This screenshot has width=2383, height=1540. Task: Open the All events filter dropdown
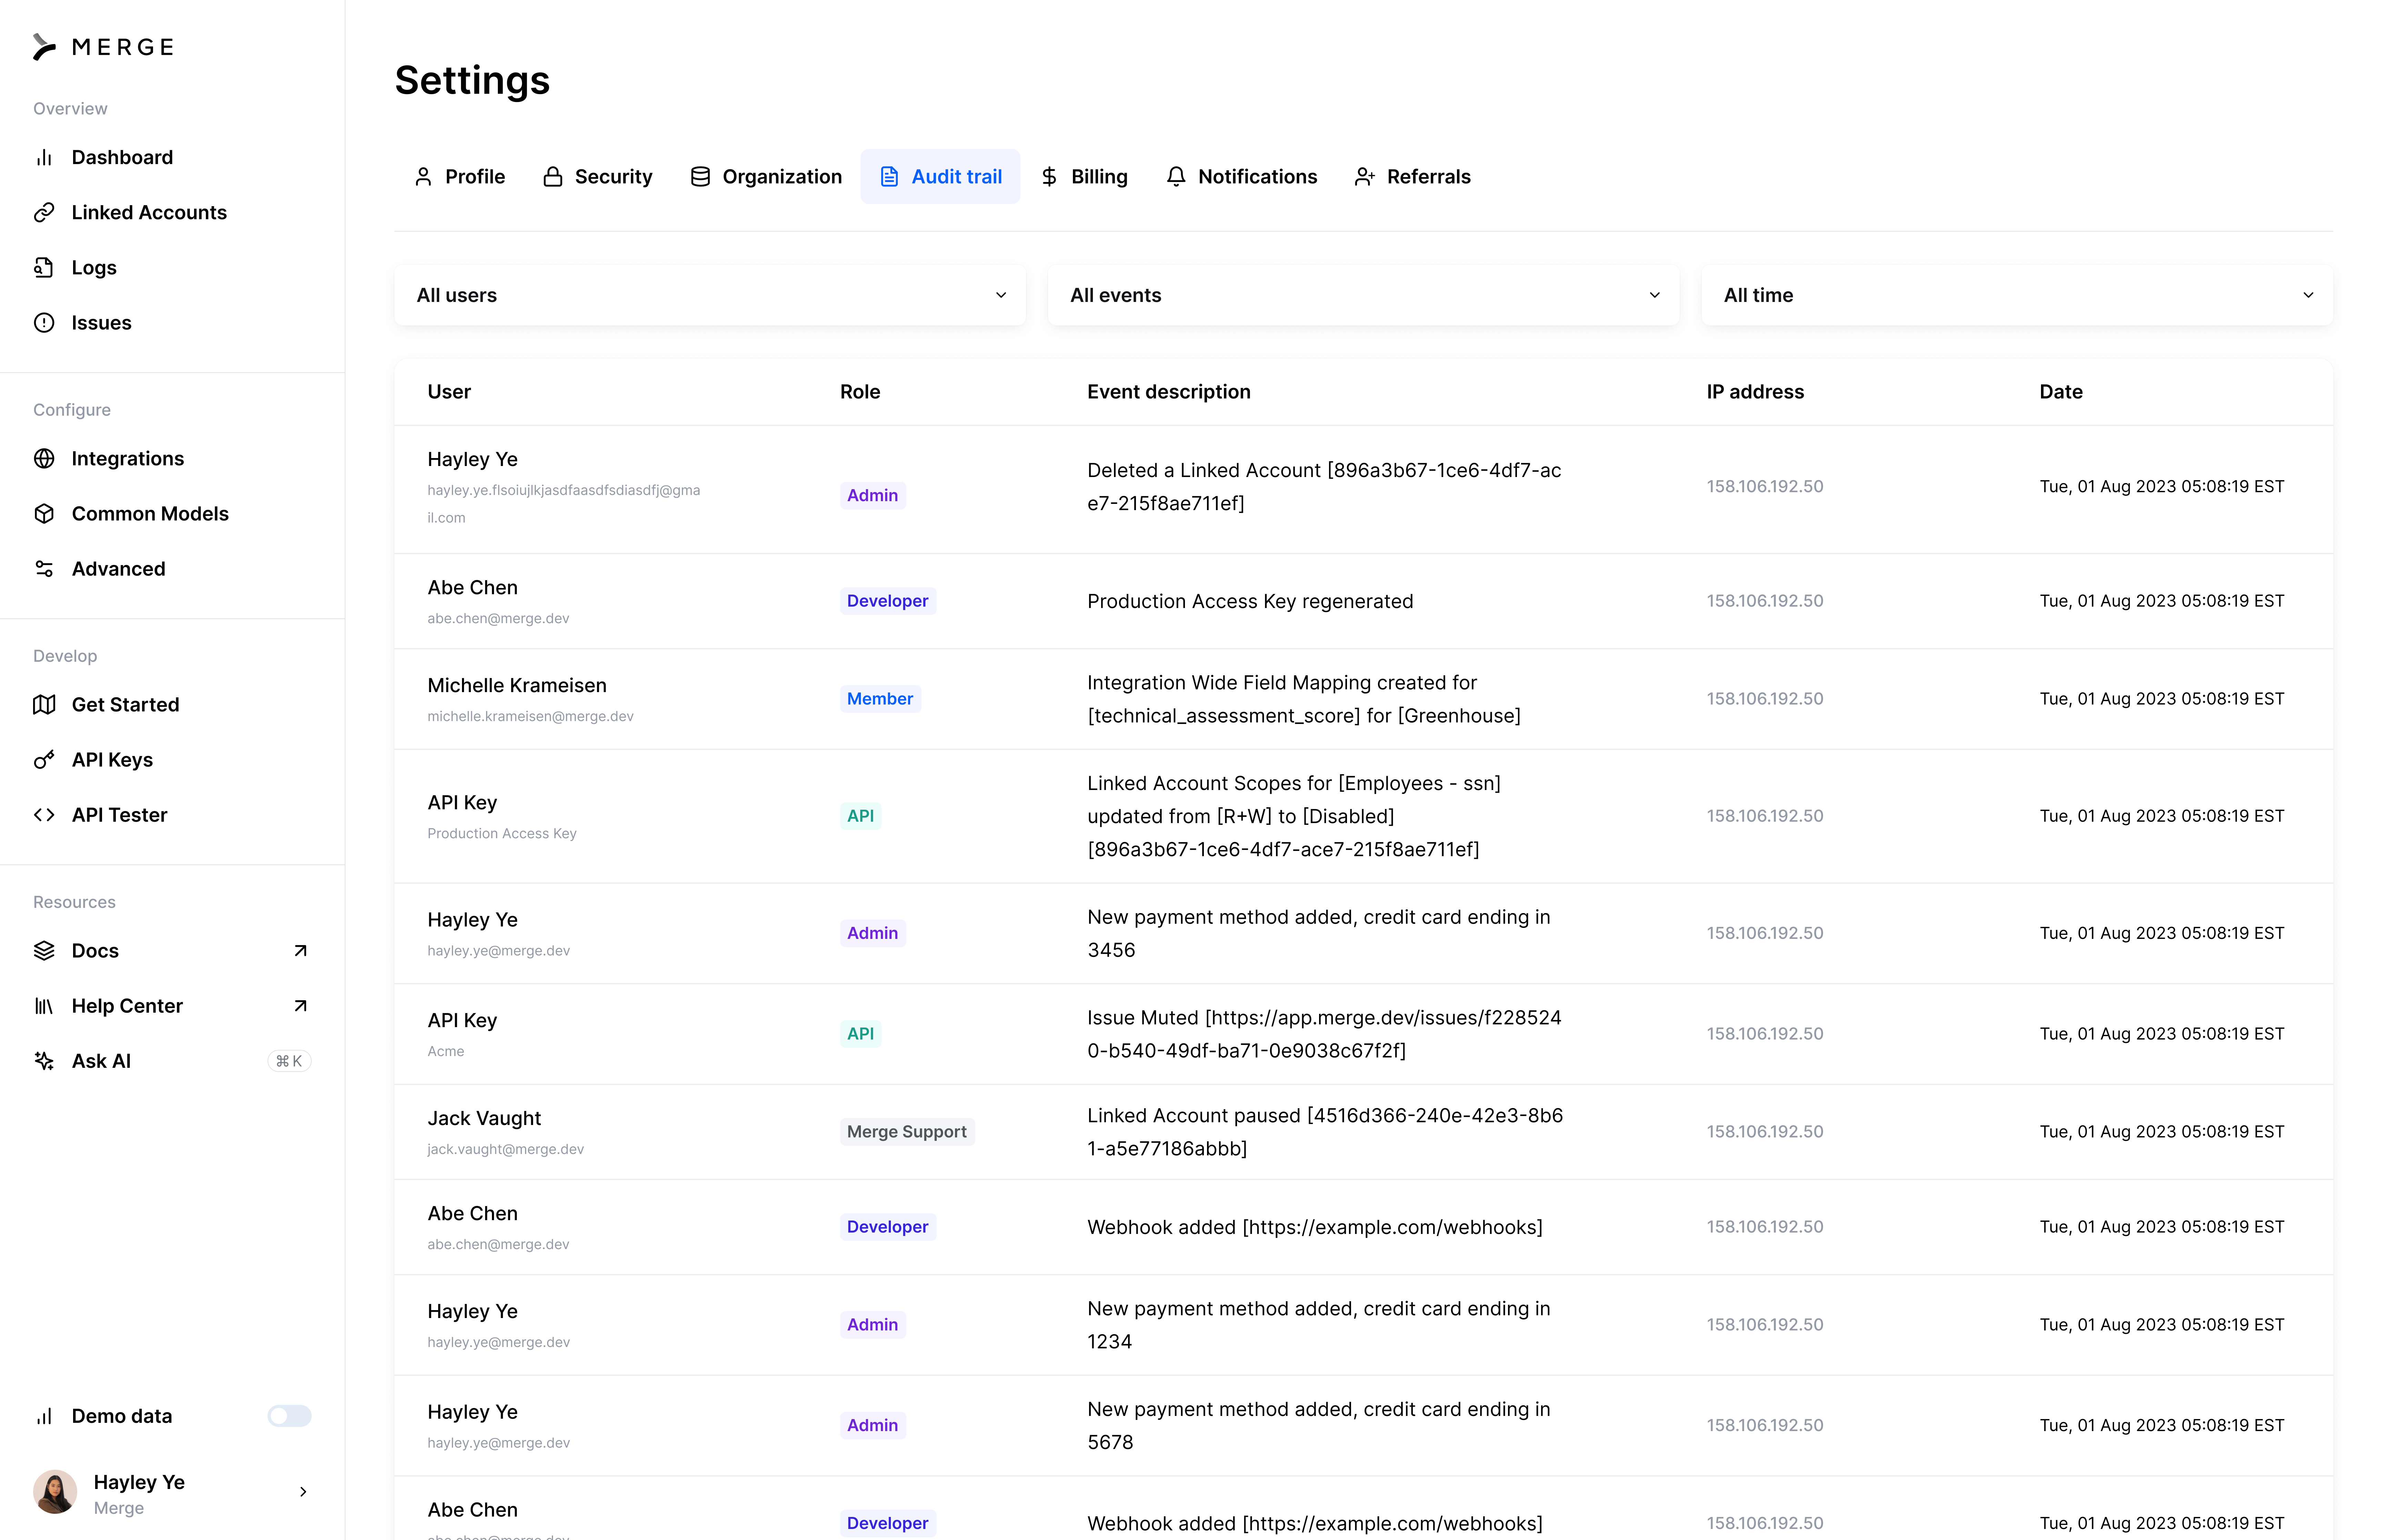point(1362,295)
